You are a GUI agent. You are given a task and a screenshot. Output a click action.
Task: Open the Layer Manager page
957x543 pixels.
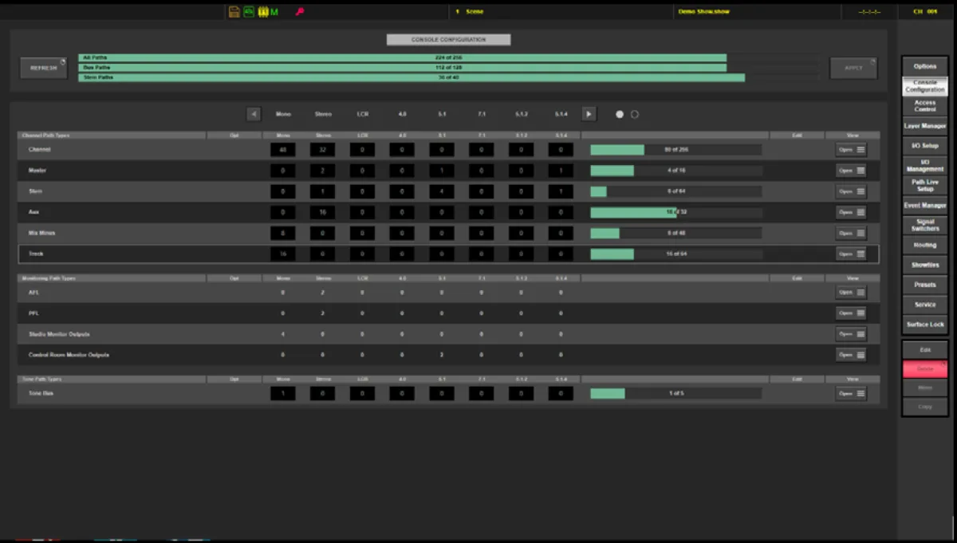coord(925,126)
